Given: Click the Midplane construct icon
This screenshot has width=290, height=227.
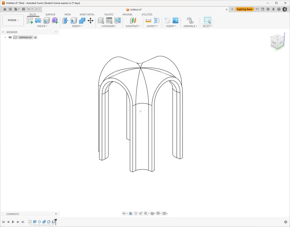Looking at the screenshot, I should tap(133, 21).
